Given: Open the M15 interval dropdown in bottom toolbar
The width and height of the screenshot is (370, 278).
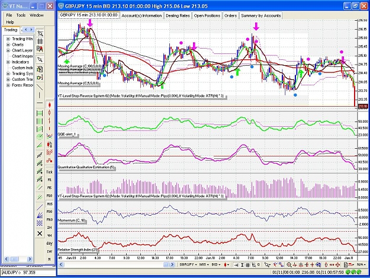Looking at the screenshot, I should [204, 264].
